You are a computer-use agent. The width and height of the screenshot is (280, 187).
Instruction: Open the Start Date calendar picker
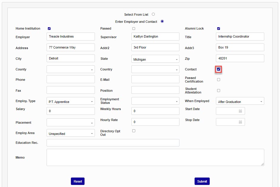[240, 111]
